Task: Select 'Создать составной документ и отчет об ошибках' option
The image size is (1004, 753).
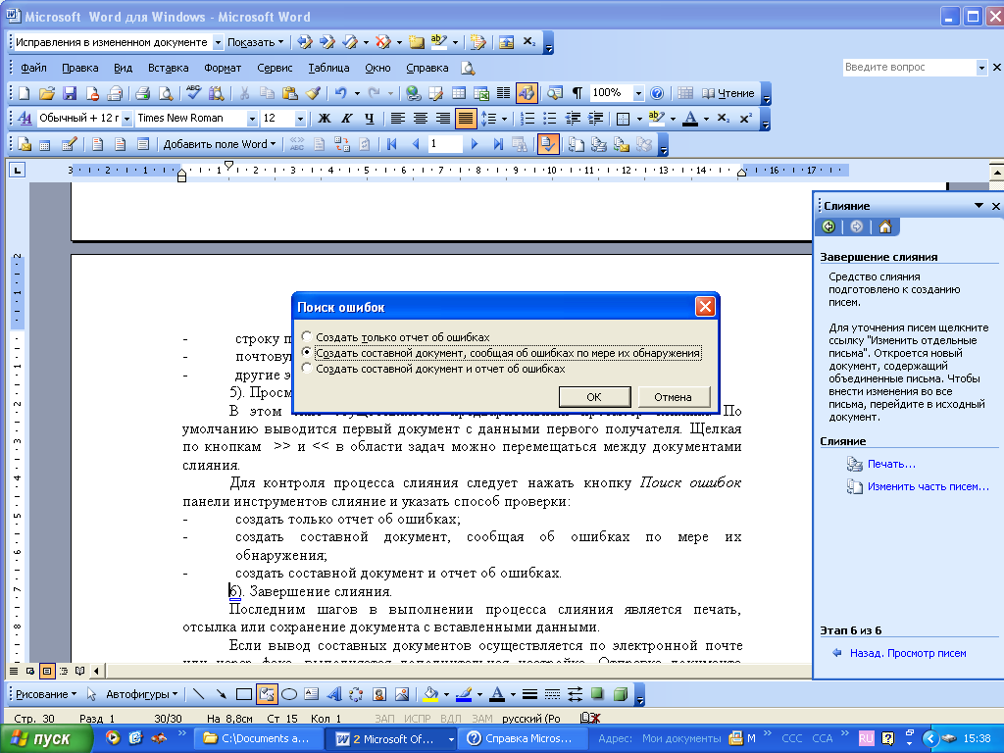Action: click(x=434, y=369)
